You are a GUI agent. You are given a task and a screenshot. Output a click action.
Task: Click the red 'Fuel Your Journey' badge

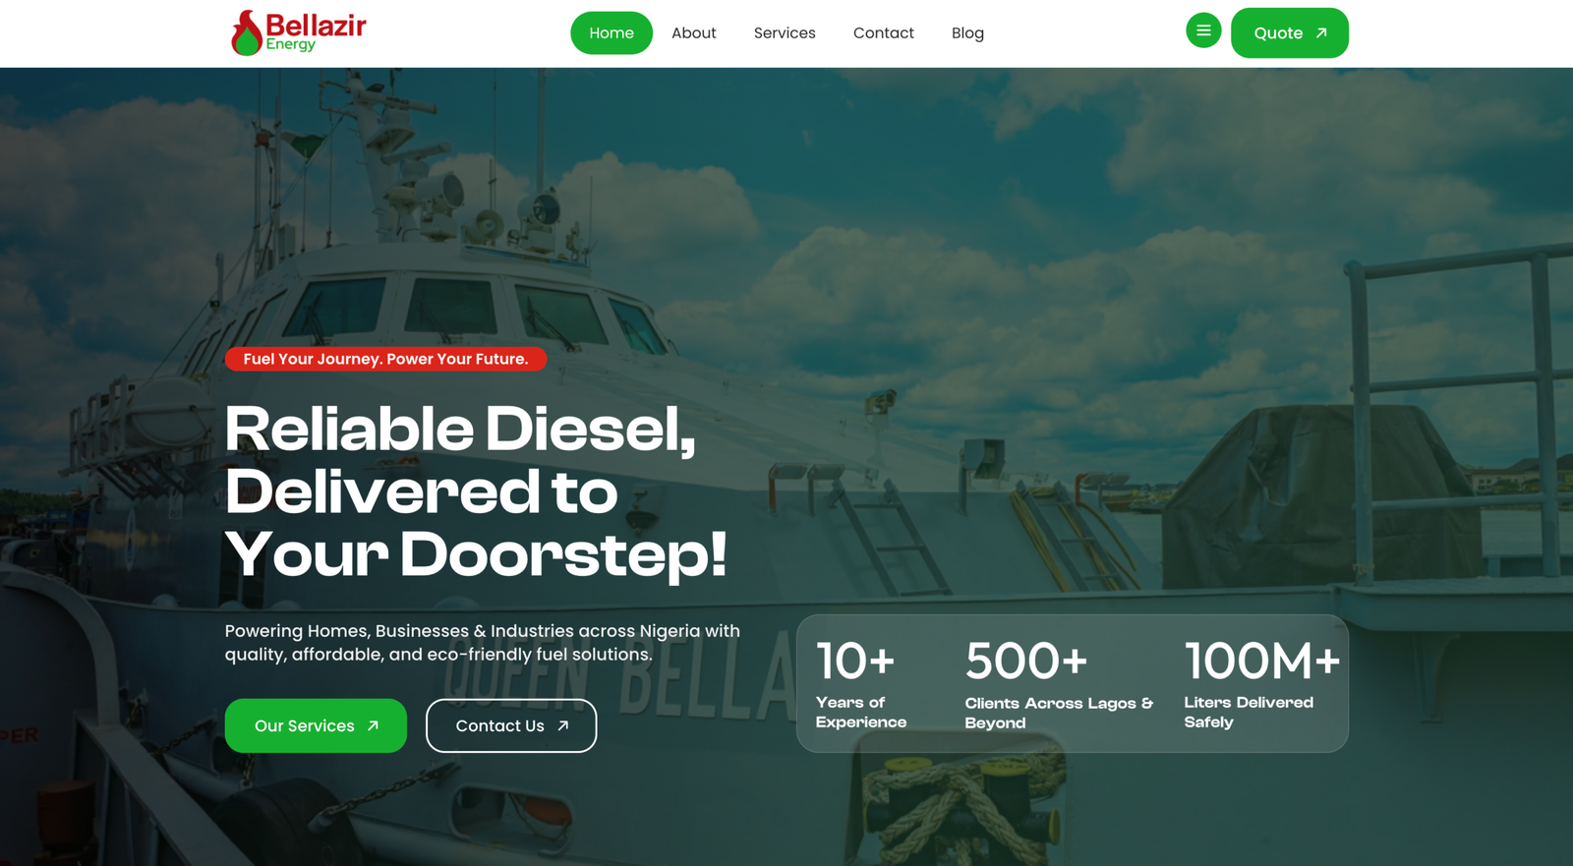[x=385, y=359]
